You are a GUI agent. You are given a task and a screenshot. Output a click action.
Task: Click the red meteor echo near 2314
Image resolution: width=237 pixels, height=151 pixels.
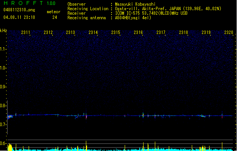coord(86,117)
